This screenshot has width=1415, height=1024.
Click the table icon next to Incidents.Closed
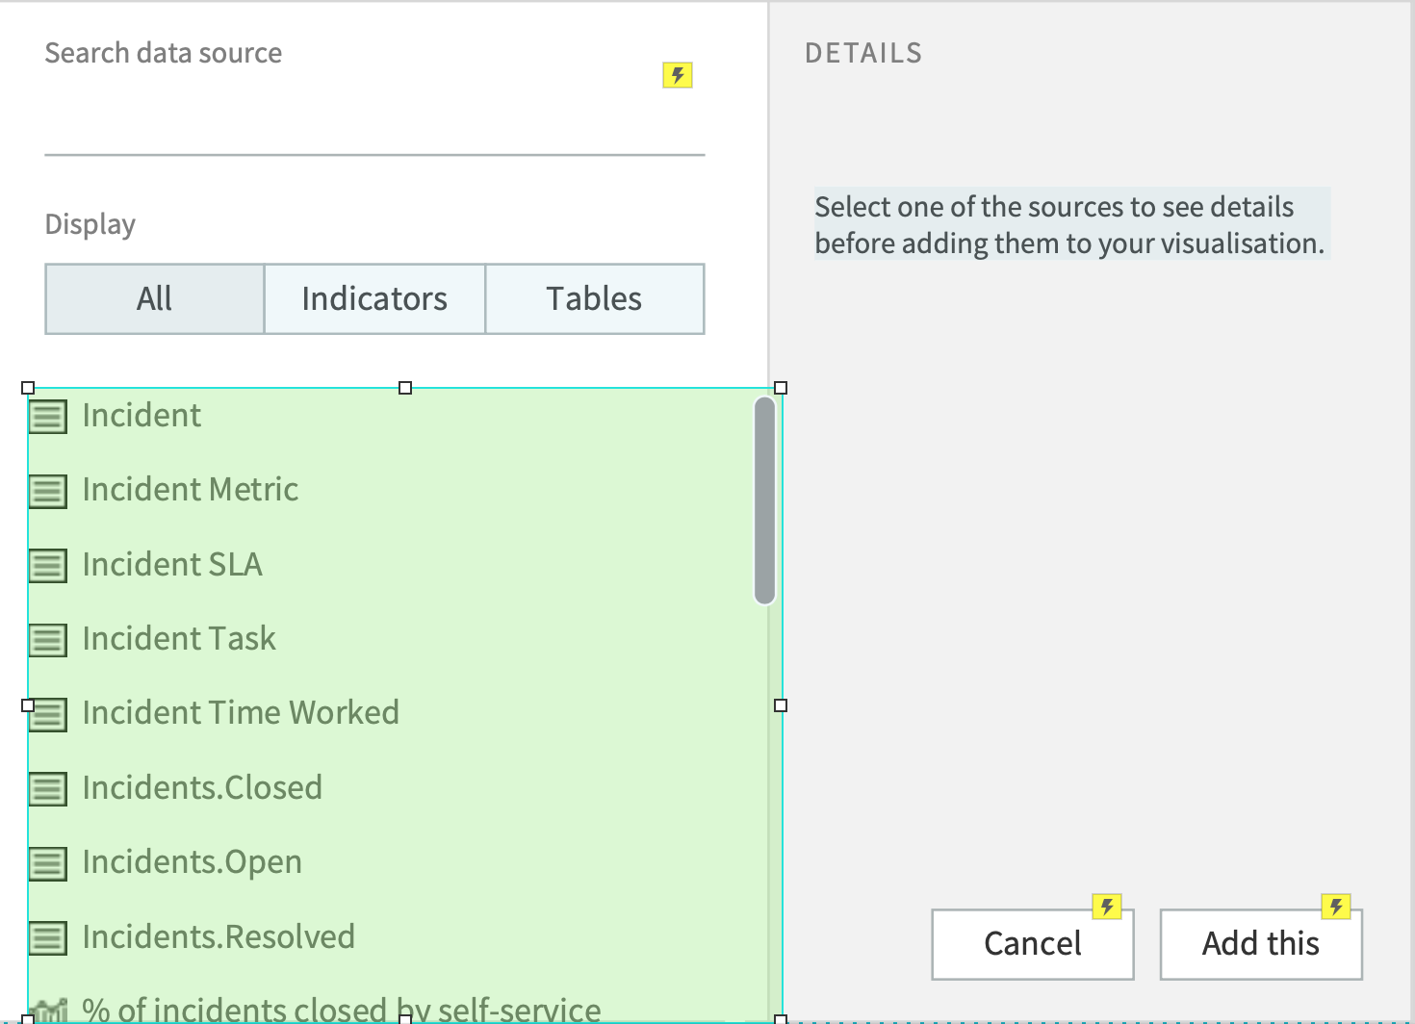(47, 789)
